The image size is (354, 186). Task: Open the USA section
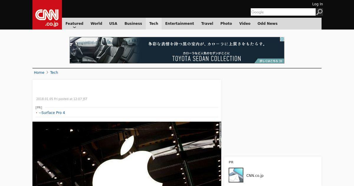(113, 24)
